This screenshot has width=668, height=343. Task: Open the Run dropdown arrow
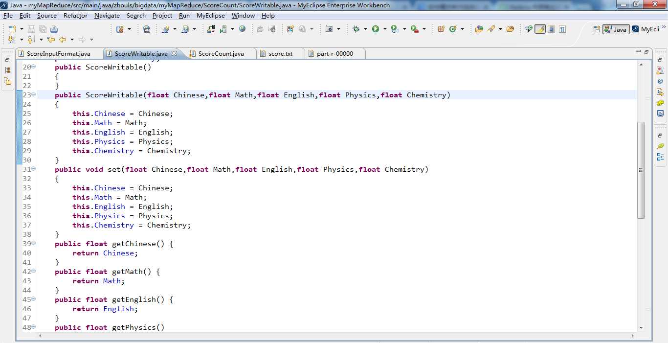tap(385, 29)
